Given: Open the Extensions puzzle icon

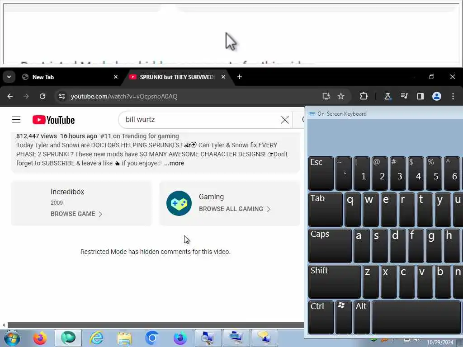Looking at the screenshot, I should pos(364,96).
